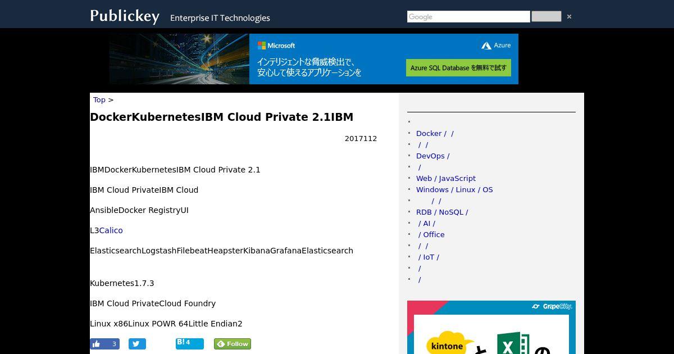Open the Windows / Linux / OS category

pyautogui.click(x=454, y=190)
